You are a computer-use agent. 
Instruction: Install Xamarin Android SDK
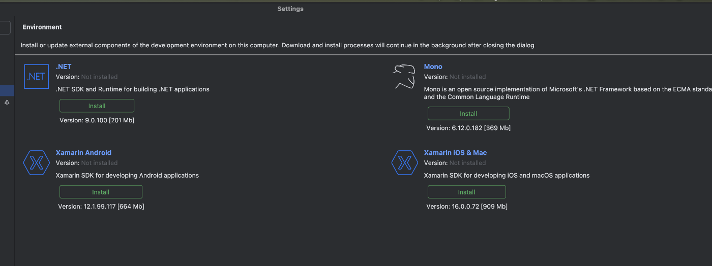[x=101, y=192]
